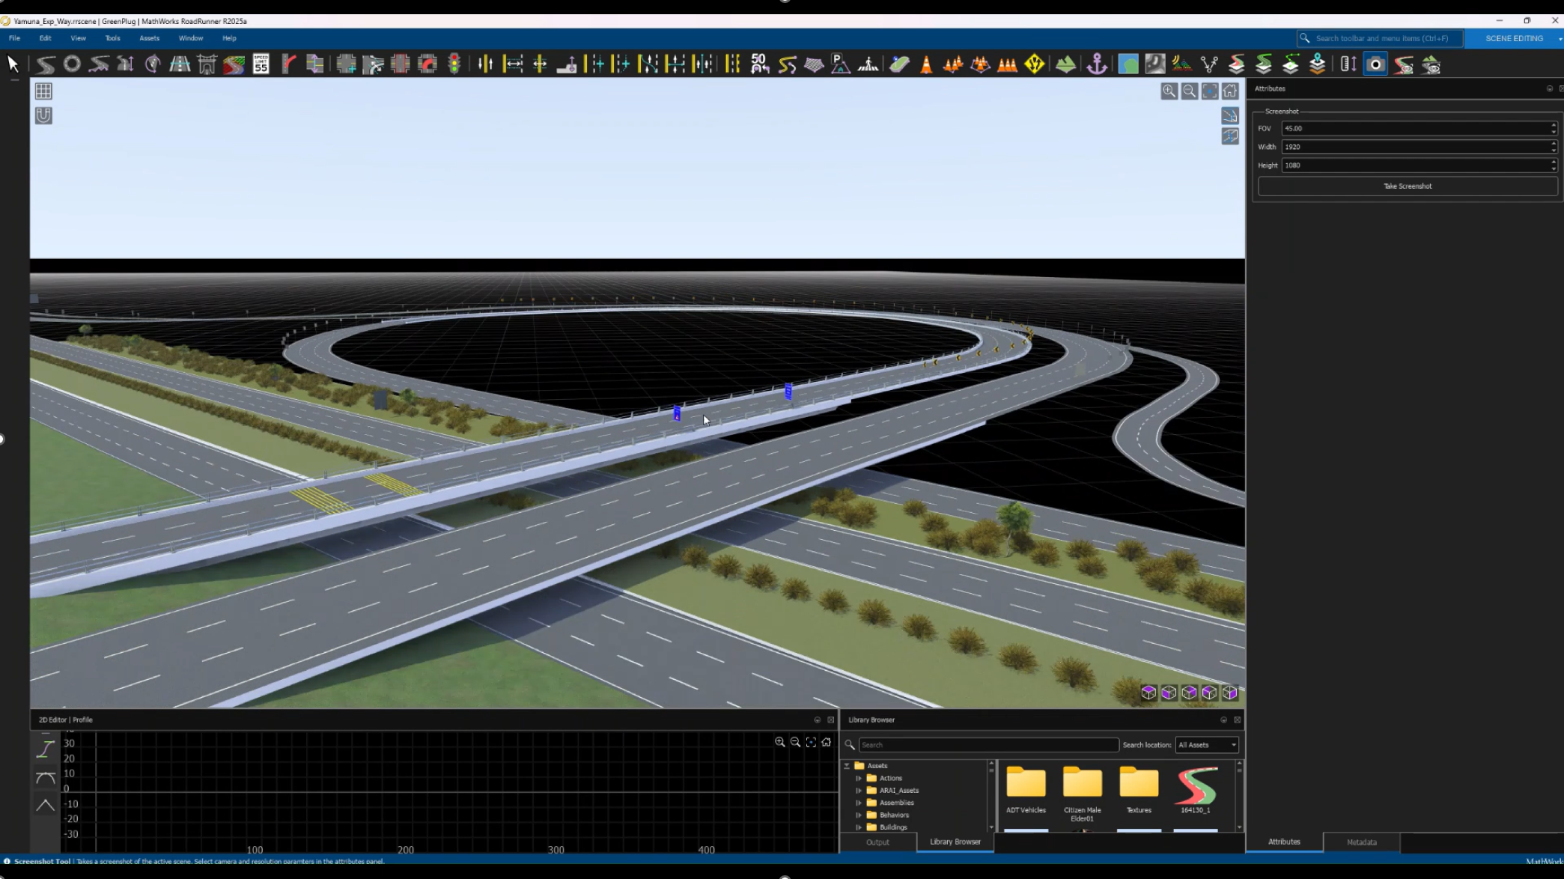Select the crosswalk pedestrian tool
Viewport: 1564px width, 879px height.
click(x=868, y=64)
